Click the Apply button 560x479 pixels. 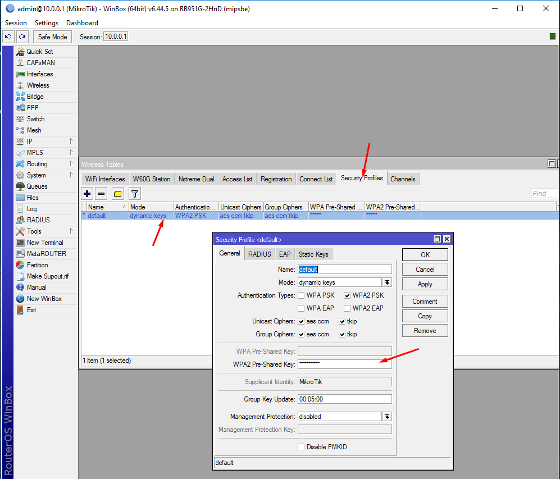pyautogui.click(x=425, y=284)
